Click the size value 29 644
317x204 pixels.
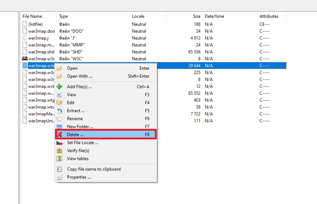pos(194,66)
